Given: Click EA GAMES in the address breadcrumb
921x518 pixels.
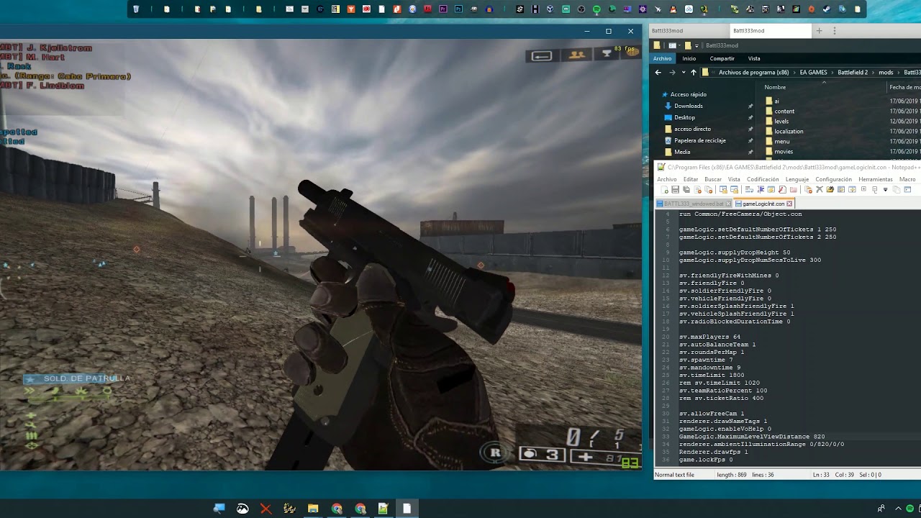Looking at the screenshot, I should pyautogui.click(x=813, y=72).
